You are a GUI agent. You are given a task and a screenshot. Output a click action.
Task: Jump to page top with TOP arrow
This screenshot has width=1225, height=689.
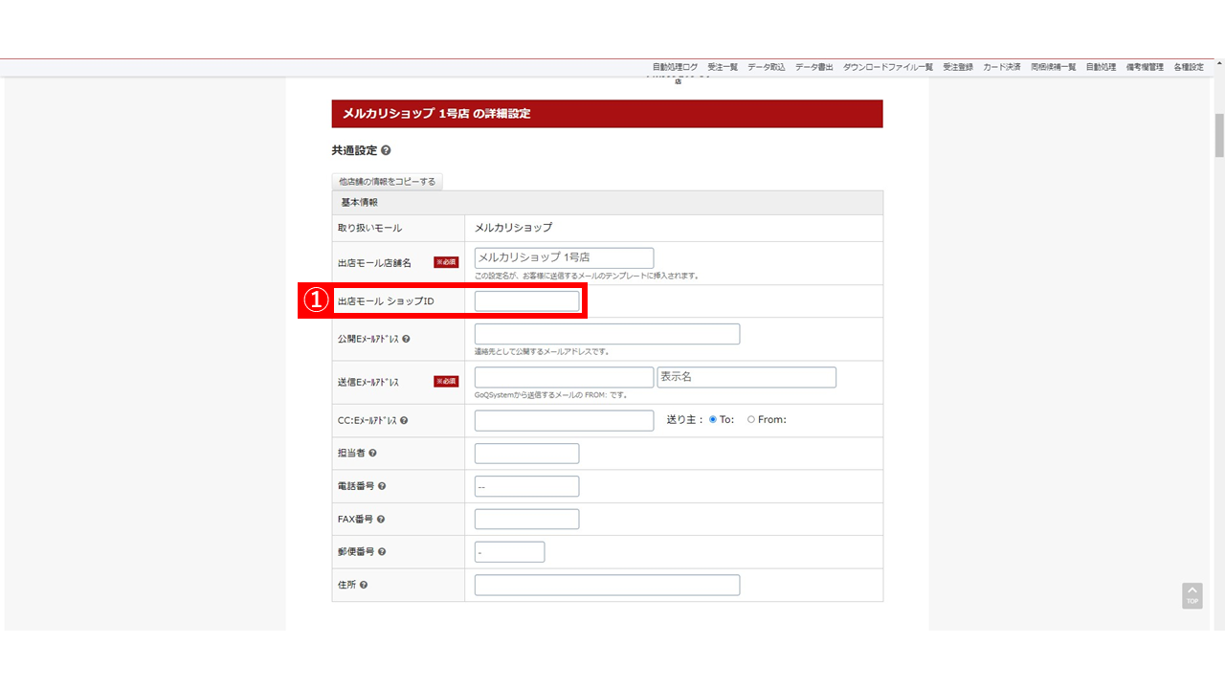[x=1192, y=595]
